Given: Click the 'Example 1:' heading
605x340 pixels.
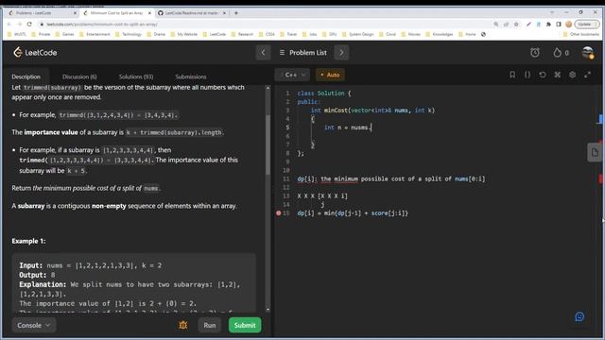Looking at the screenshot, I should 28,241.
